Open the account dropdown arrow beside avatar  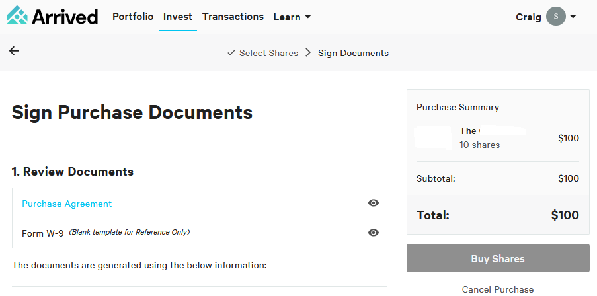[573, 17]
